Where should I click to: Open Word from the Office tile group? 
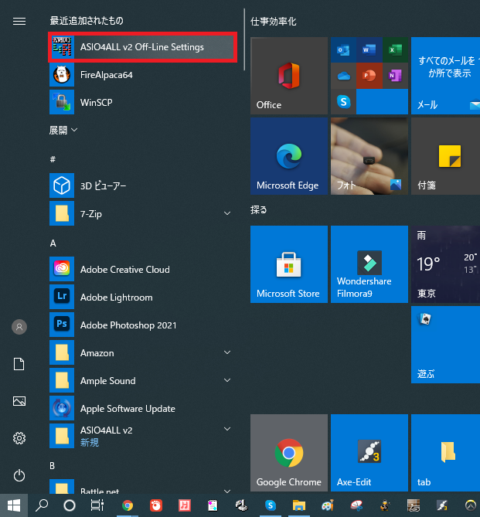coord(369,50)
